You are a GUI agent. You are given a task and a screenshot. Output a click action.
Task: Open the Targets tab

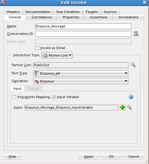point(92,12)
